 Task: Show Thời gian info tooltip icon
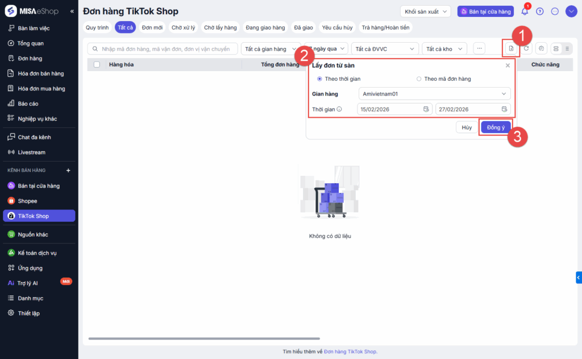coord(339,109)
